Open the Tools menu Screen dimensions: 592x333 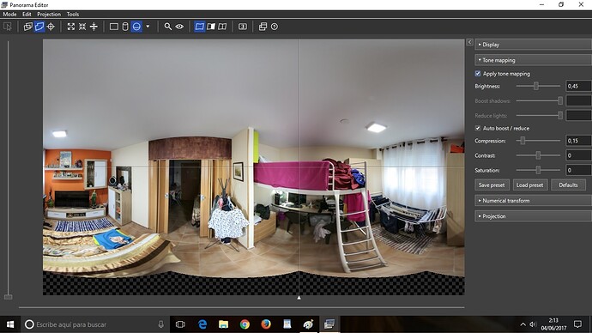coord(73,15)
